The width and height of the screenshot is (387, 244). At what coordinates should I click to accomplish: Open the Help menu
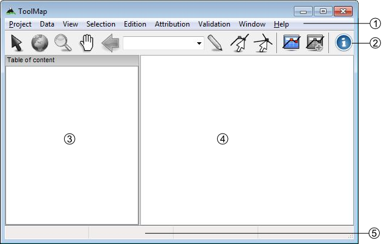(281, 24)
